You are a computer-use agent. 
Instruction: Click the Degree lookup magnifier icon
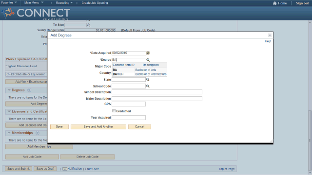pyautogui.click(x=148, y=60)
